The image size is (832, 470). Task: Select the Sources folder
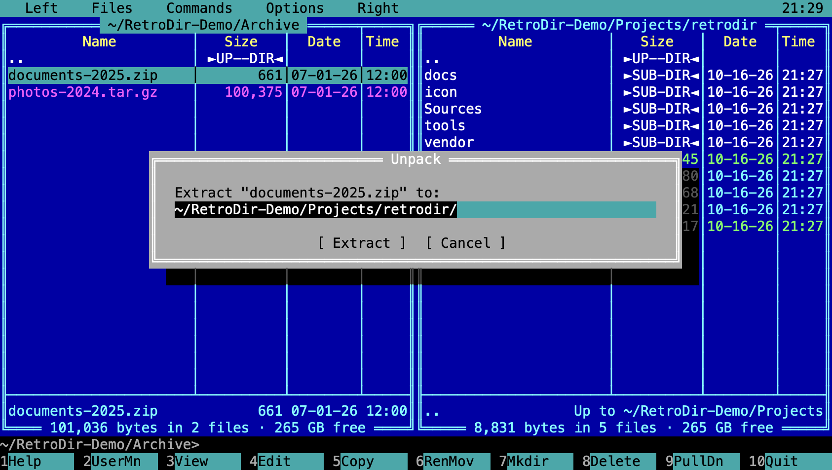click(x=624, y=109)
